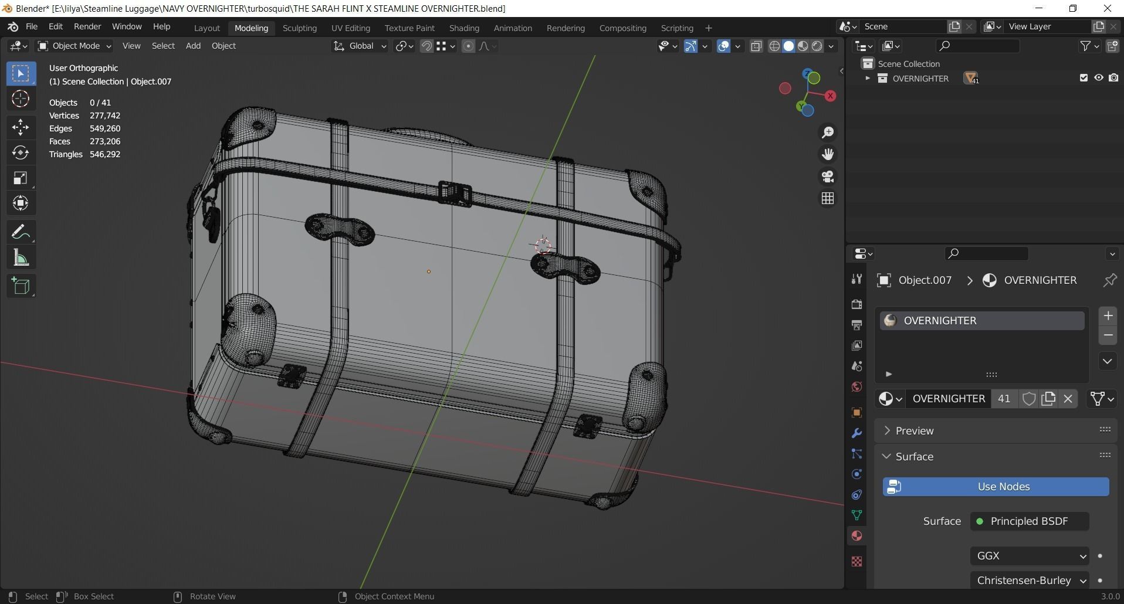Switch to rendered viewport shading
The height and width of the screenshot is (604, 1124).
[x=817, y=46]
